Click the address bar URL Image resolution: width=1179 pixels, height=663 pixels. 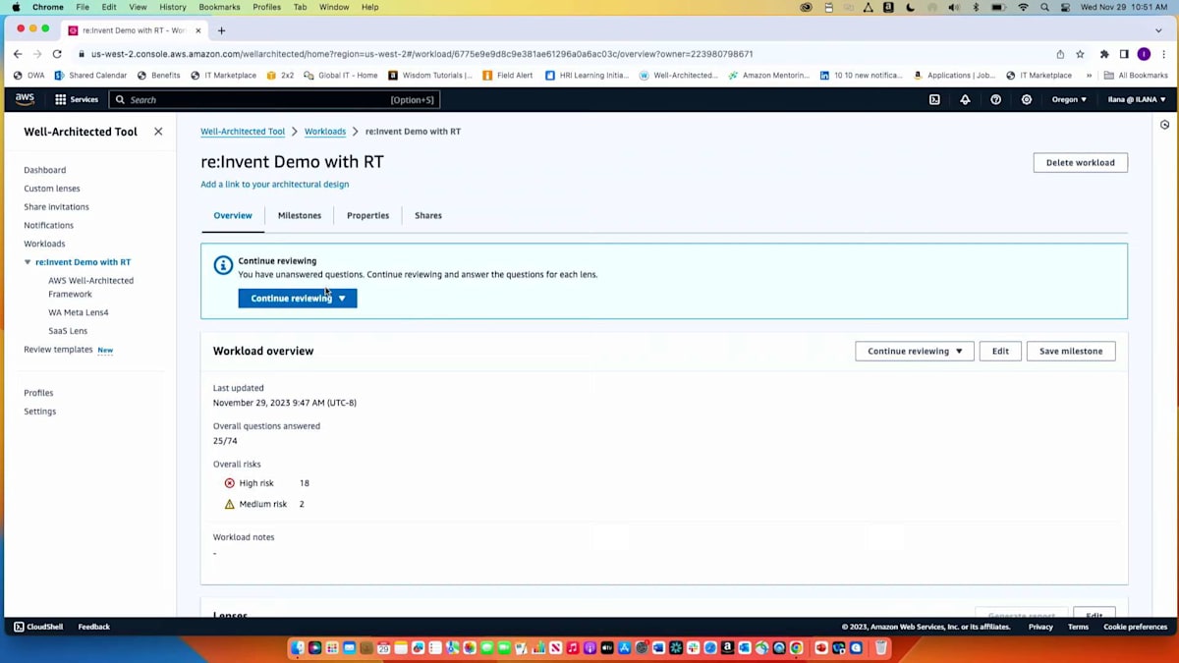[421, 54]
